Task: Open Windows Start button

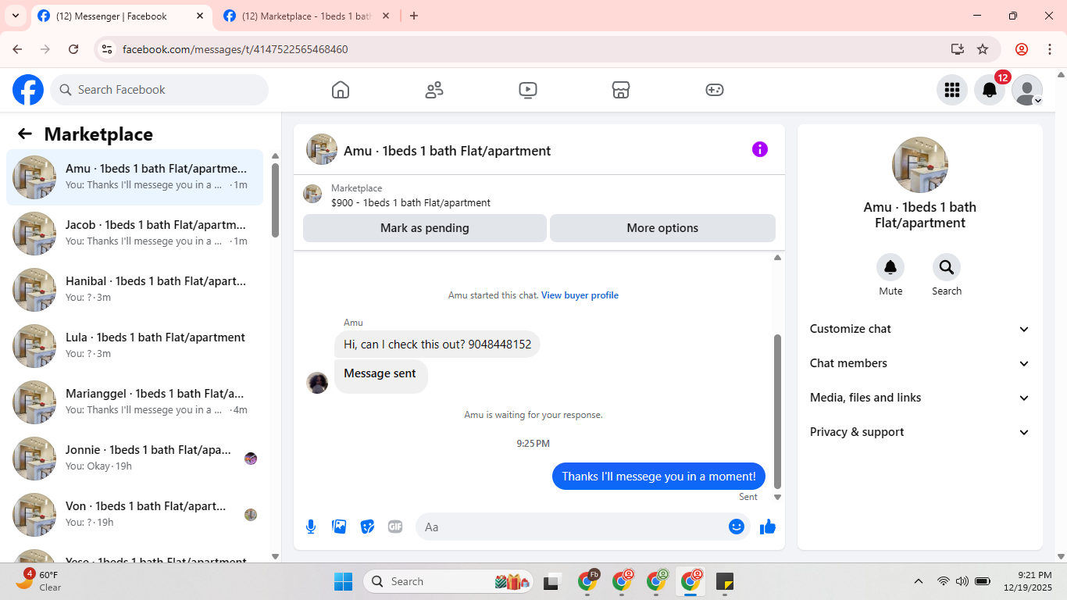Action: coord(343,581)
